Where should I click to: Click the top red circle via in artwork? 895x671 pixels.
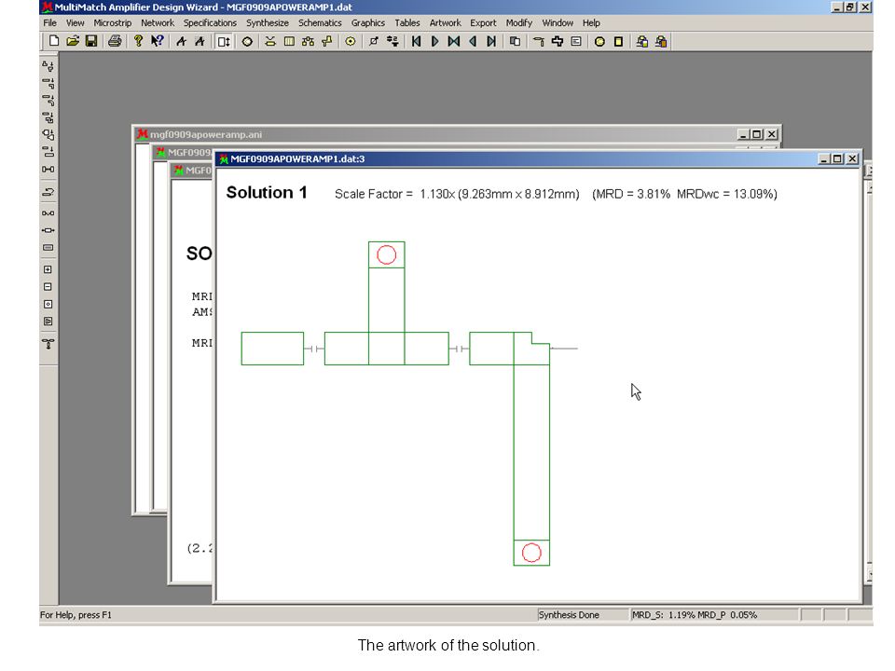pos(386,255)
